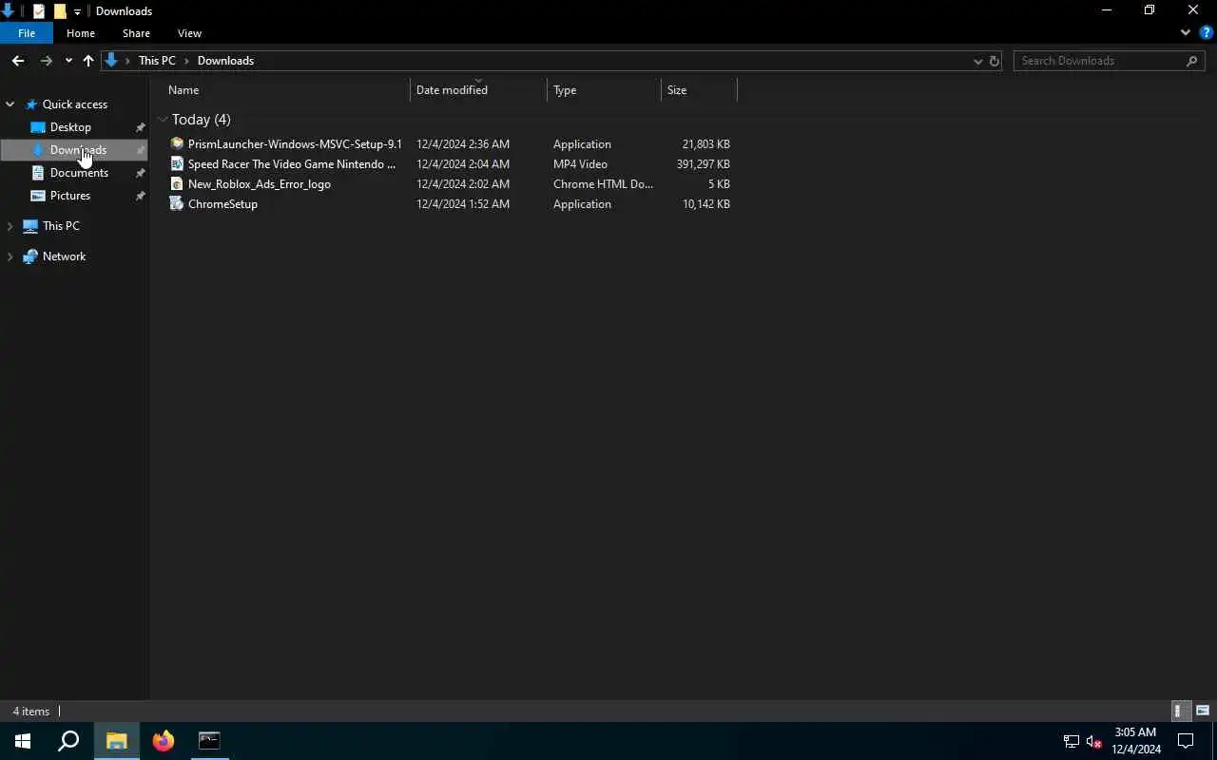Select Desktop in the navigation pane
Screen dimensions: 1217x760
(x=70, y=127)
